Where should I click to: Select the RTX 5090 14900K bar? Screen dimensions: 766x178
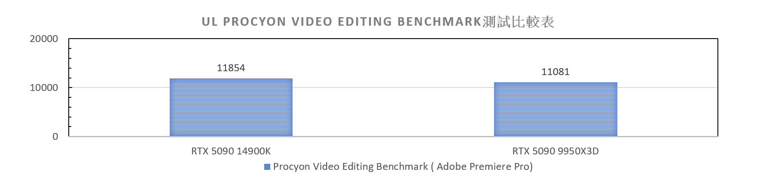[231, 108]
